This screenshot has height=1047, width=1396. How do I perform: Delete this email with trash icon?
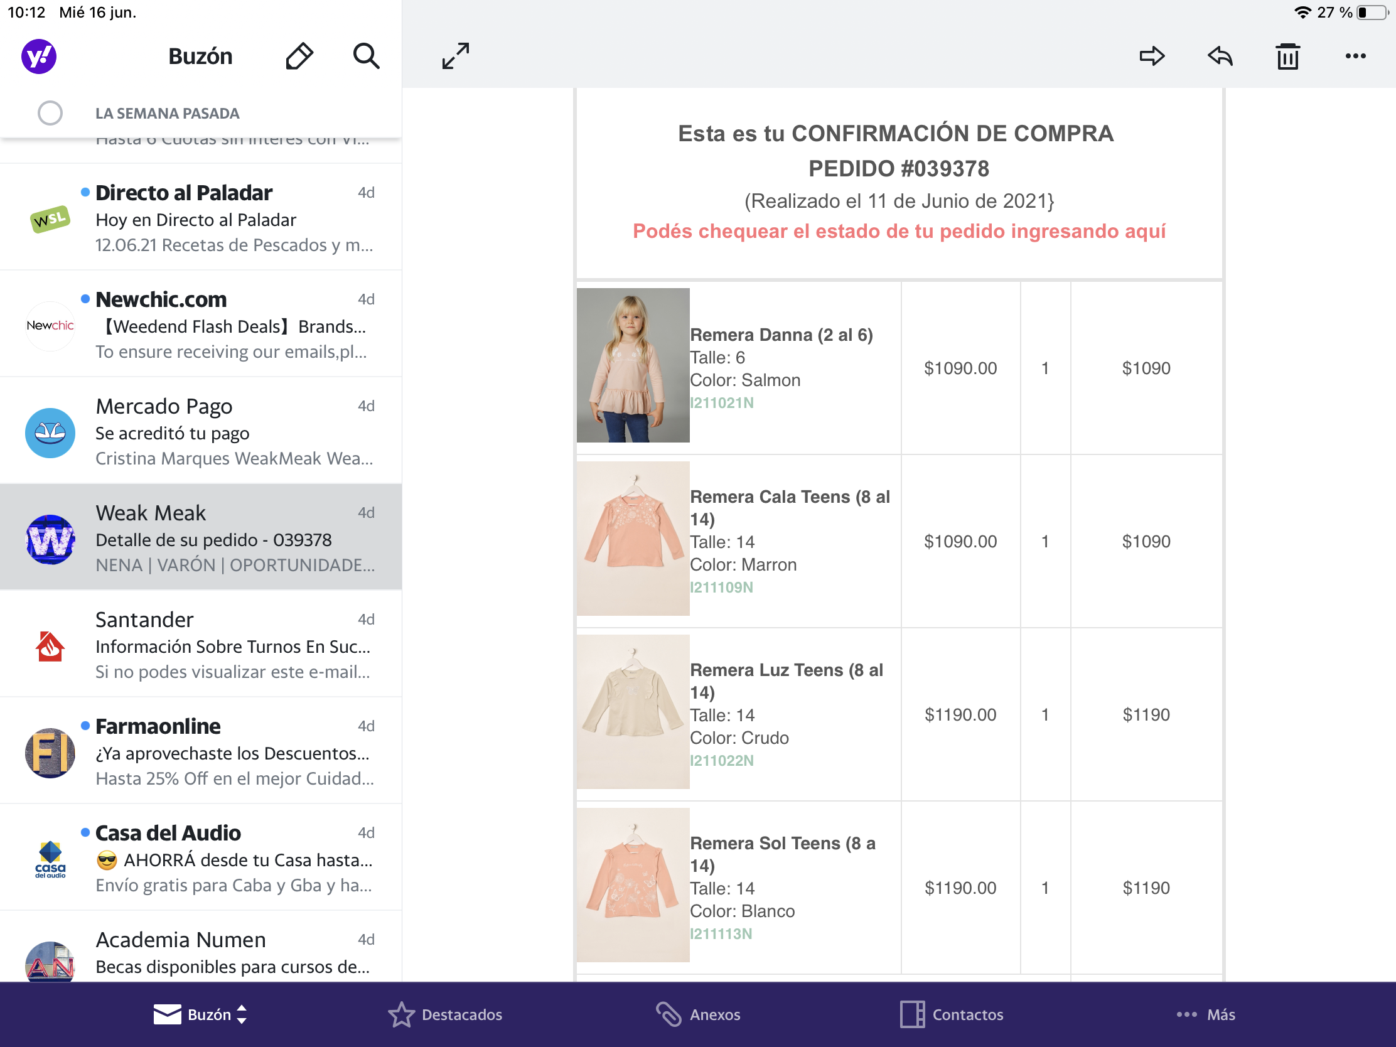coord(1287,56)
